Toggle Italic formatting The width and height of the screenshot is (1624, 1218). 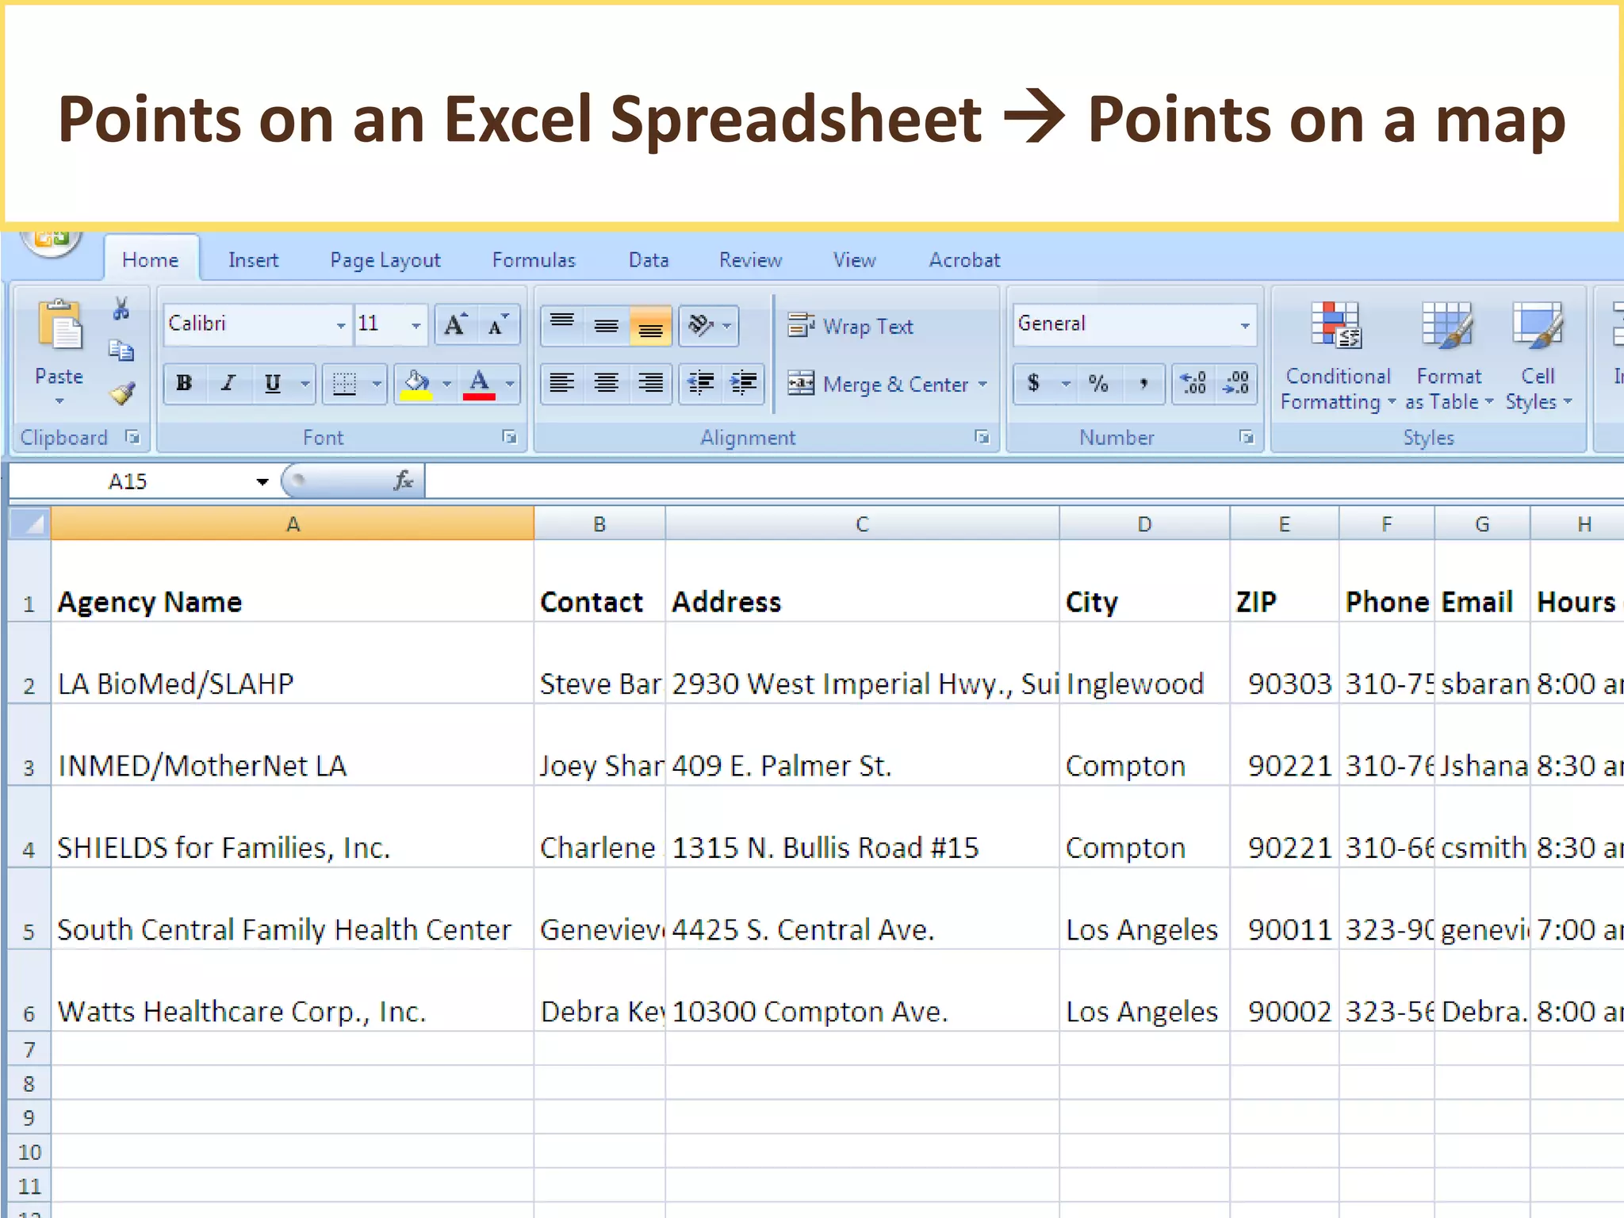[x=228, y=384]
